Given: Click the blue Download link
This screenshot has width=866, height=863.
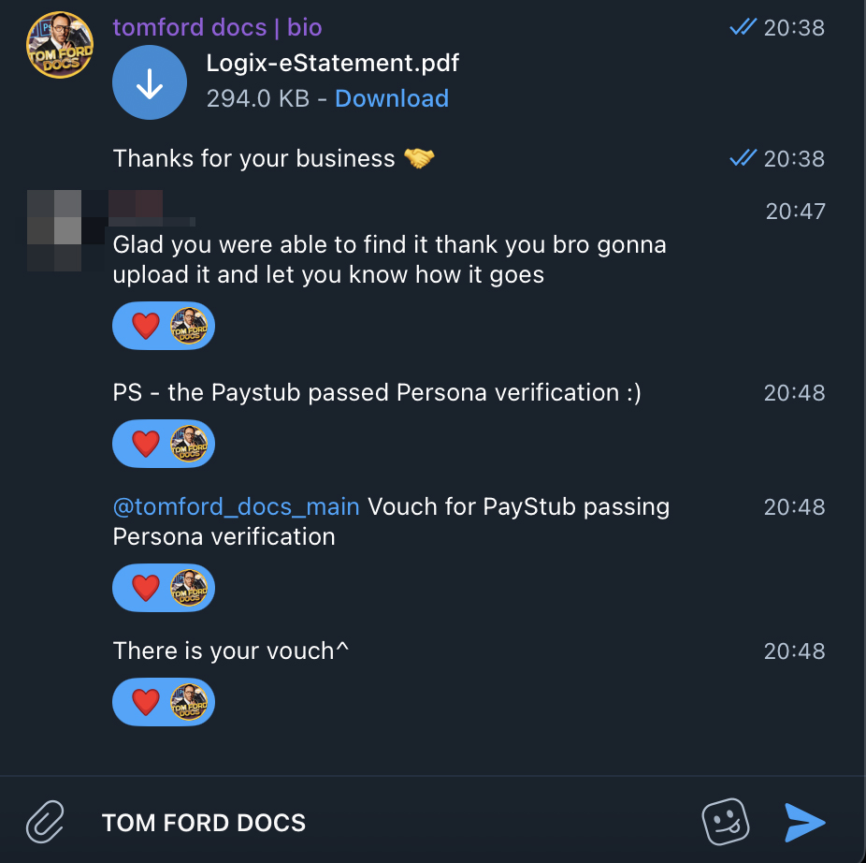Looking at the screenshot, I should [x=391, y=98].
